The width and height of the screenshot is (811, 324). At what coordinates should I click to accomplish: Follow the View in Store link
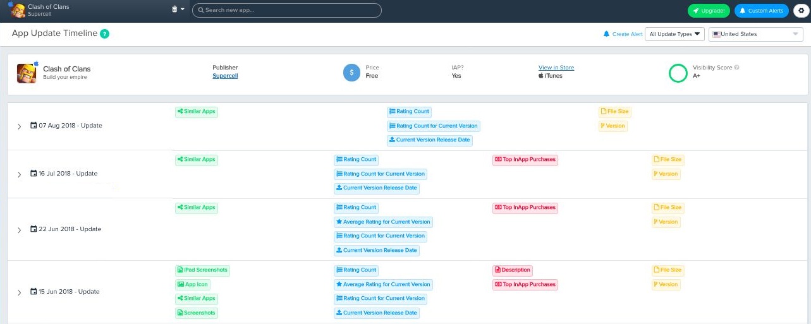pyautogui.click(x=556, y=68)
